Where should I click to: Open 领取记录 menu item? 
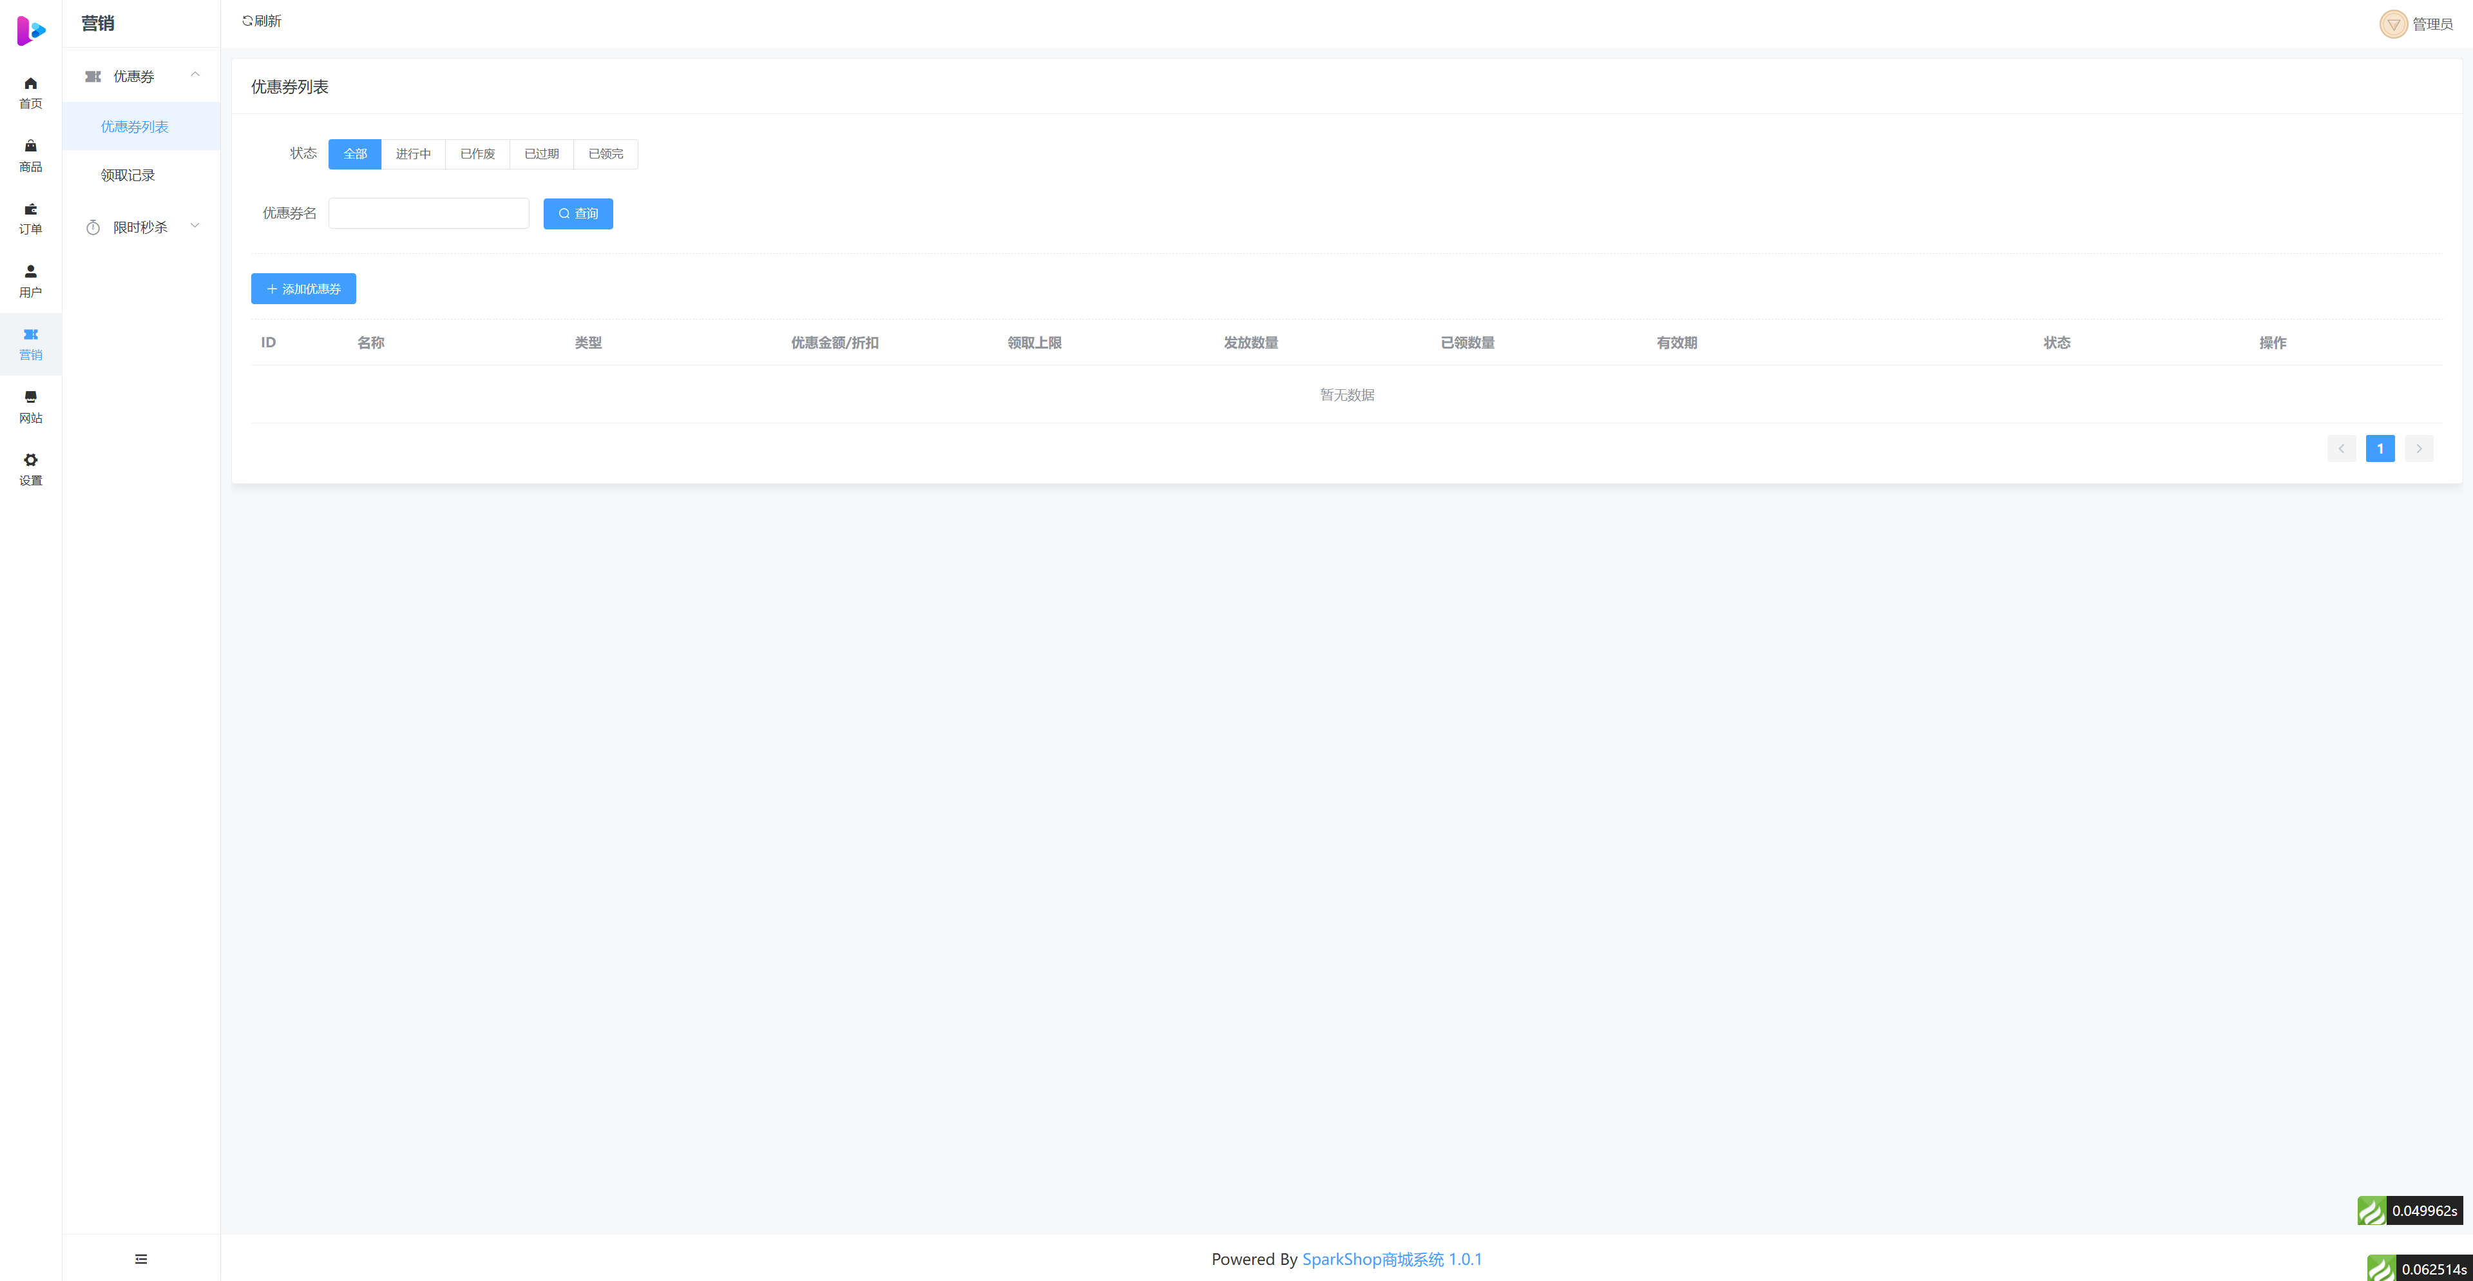coord(128,175)
